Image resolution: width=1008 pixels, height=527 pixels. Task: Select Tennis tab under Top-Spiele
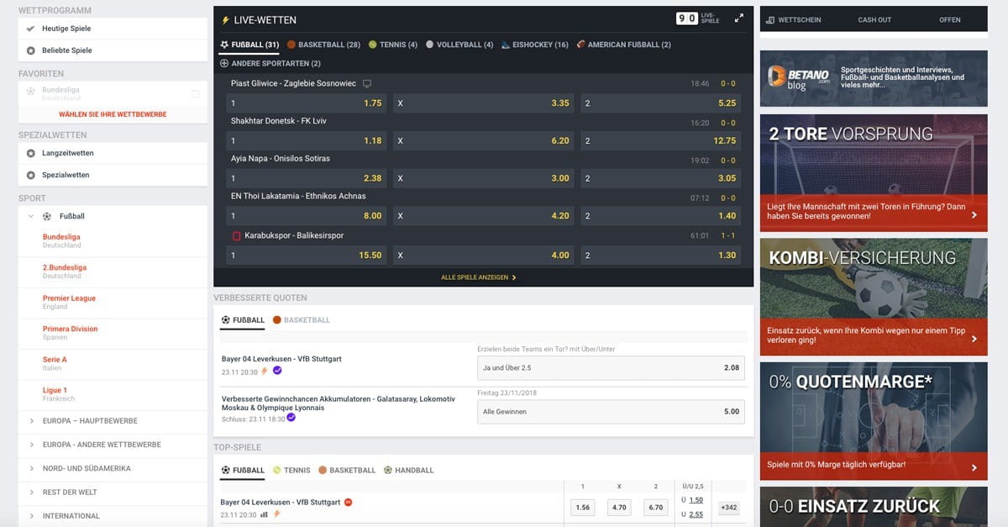tap(291, 471)
